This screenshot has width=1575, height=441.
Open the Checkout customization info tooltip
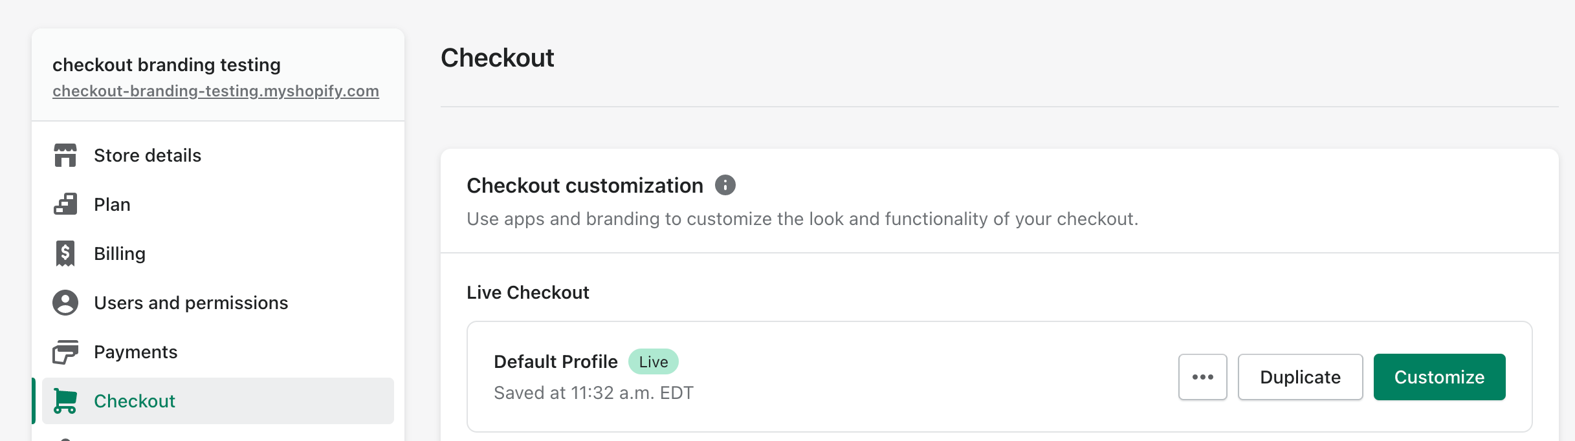click(726, 185)
